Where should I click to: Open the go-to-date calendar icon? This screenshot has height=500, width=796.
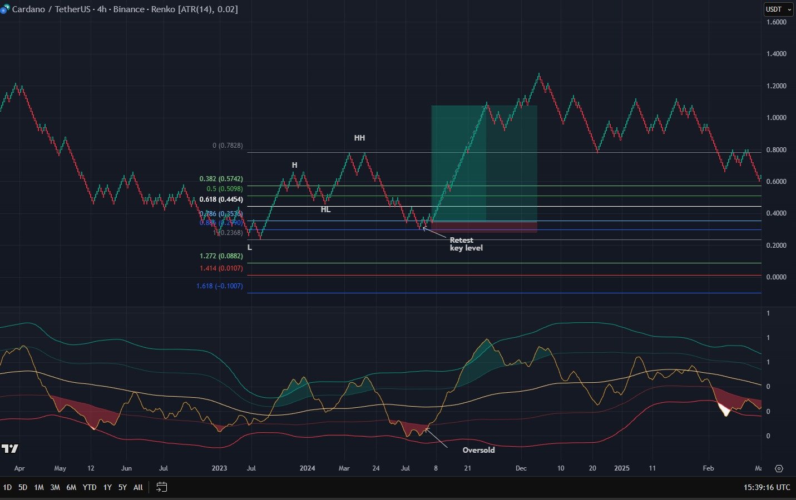coord(161,487)
